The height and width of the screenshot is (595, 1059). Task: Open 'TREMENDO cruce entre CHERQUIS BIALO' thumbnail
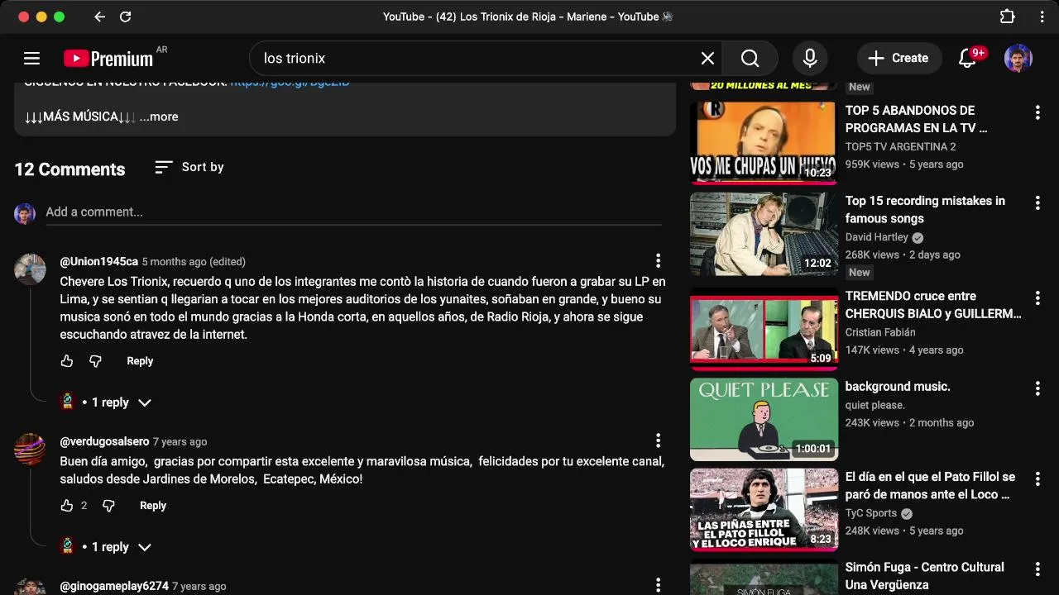(764, 328)
